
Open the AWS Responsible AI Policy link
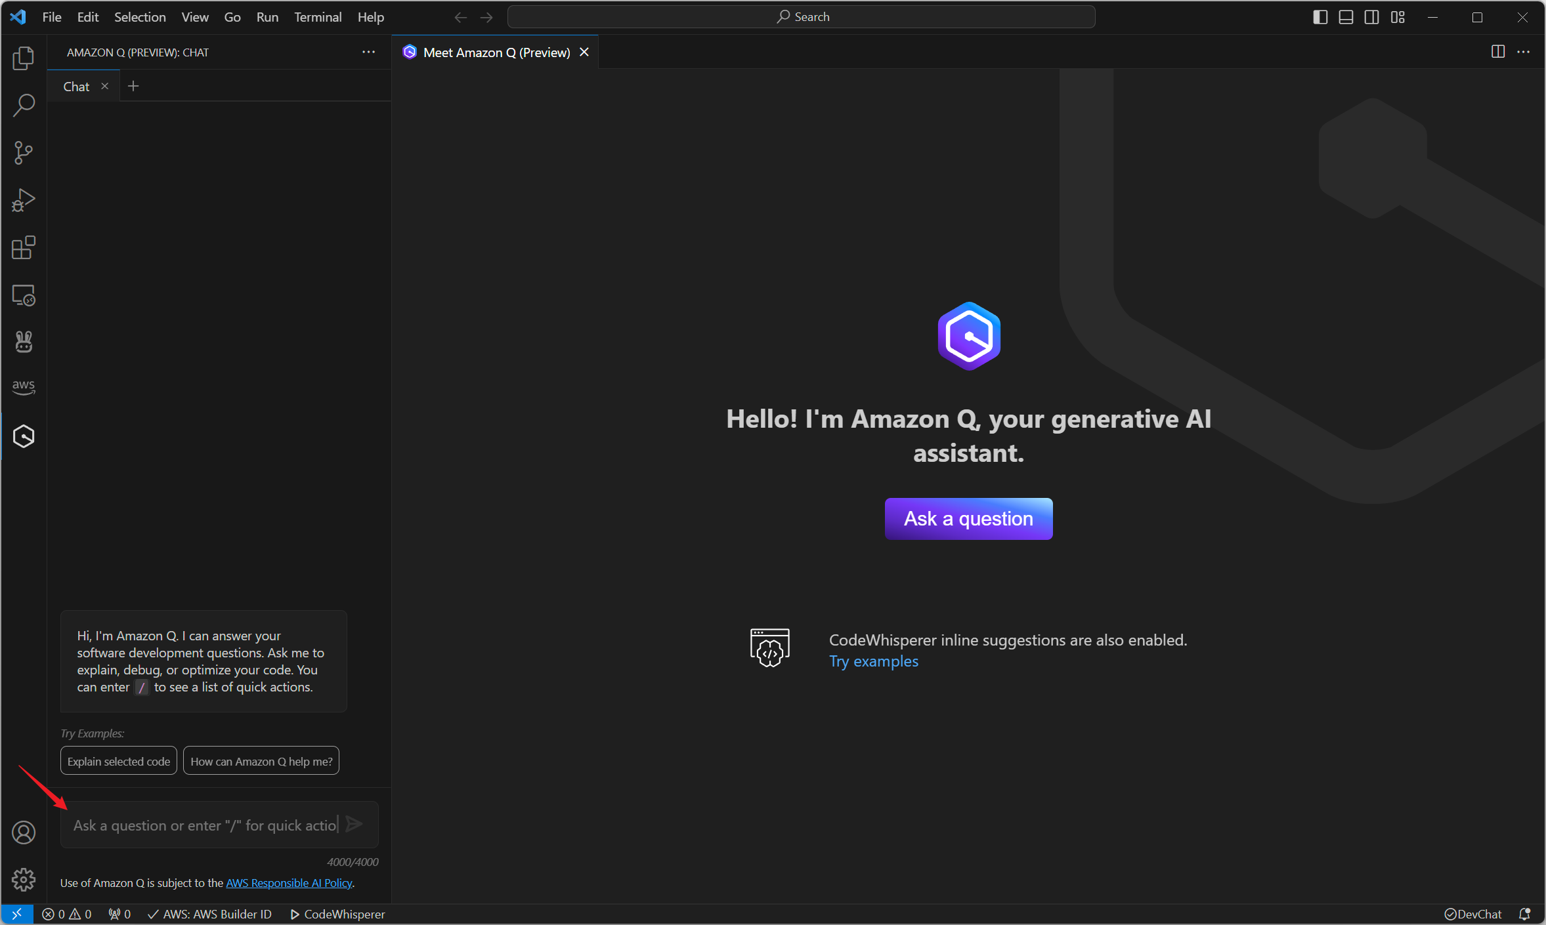point(289,883)
